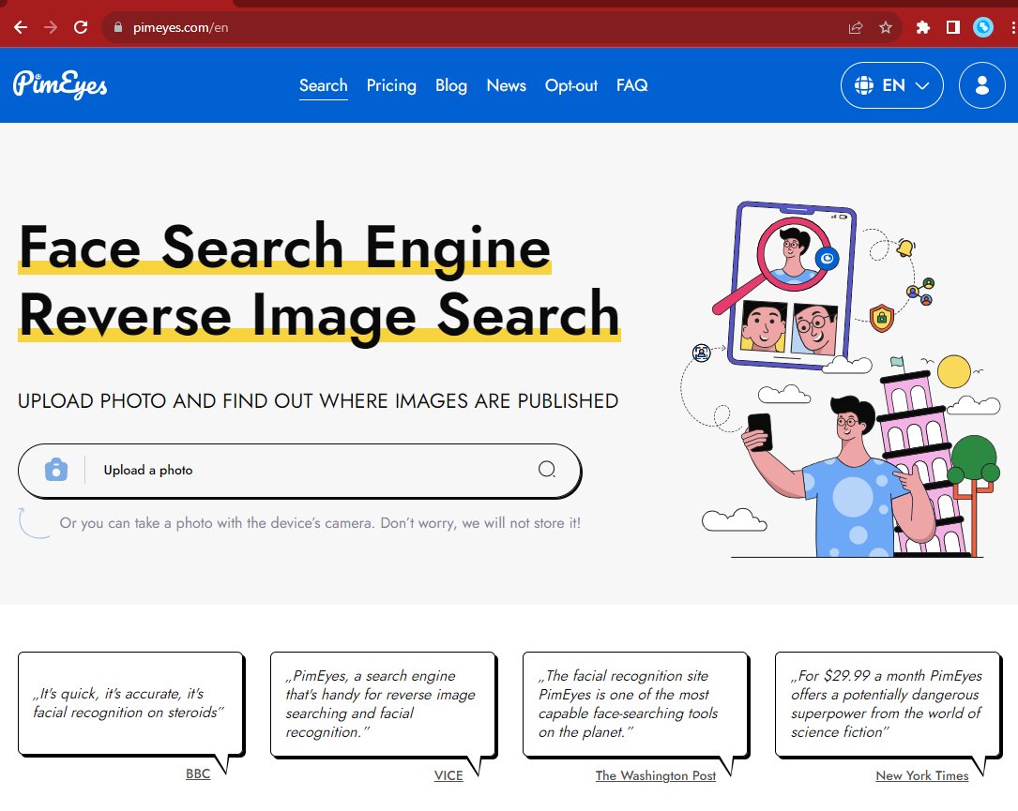Image resolution: width=1018 pixels, height=811 pixels.
Task: Click the "Face Search Engine" heading
Action: pyautogui.click(x=285, y=247)
